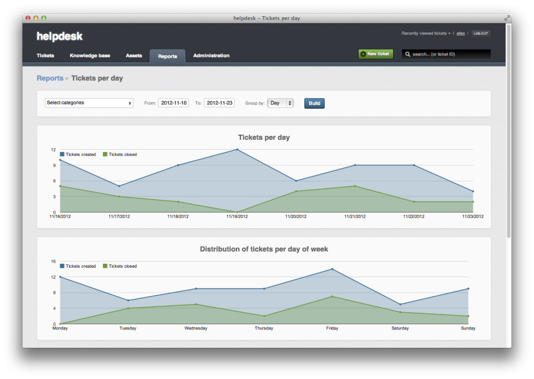Open the Administration tab
The image size is (534, 379).
[x=211, y=56]
